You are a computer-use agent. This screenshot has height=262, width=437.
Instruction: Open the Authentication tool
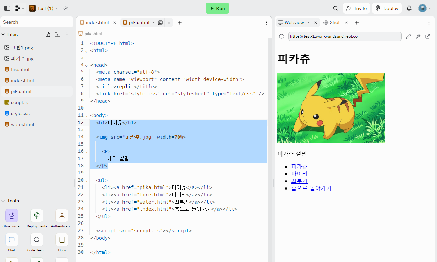62,218
